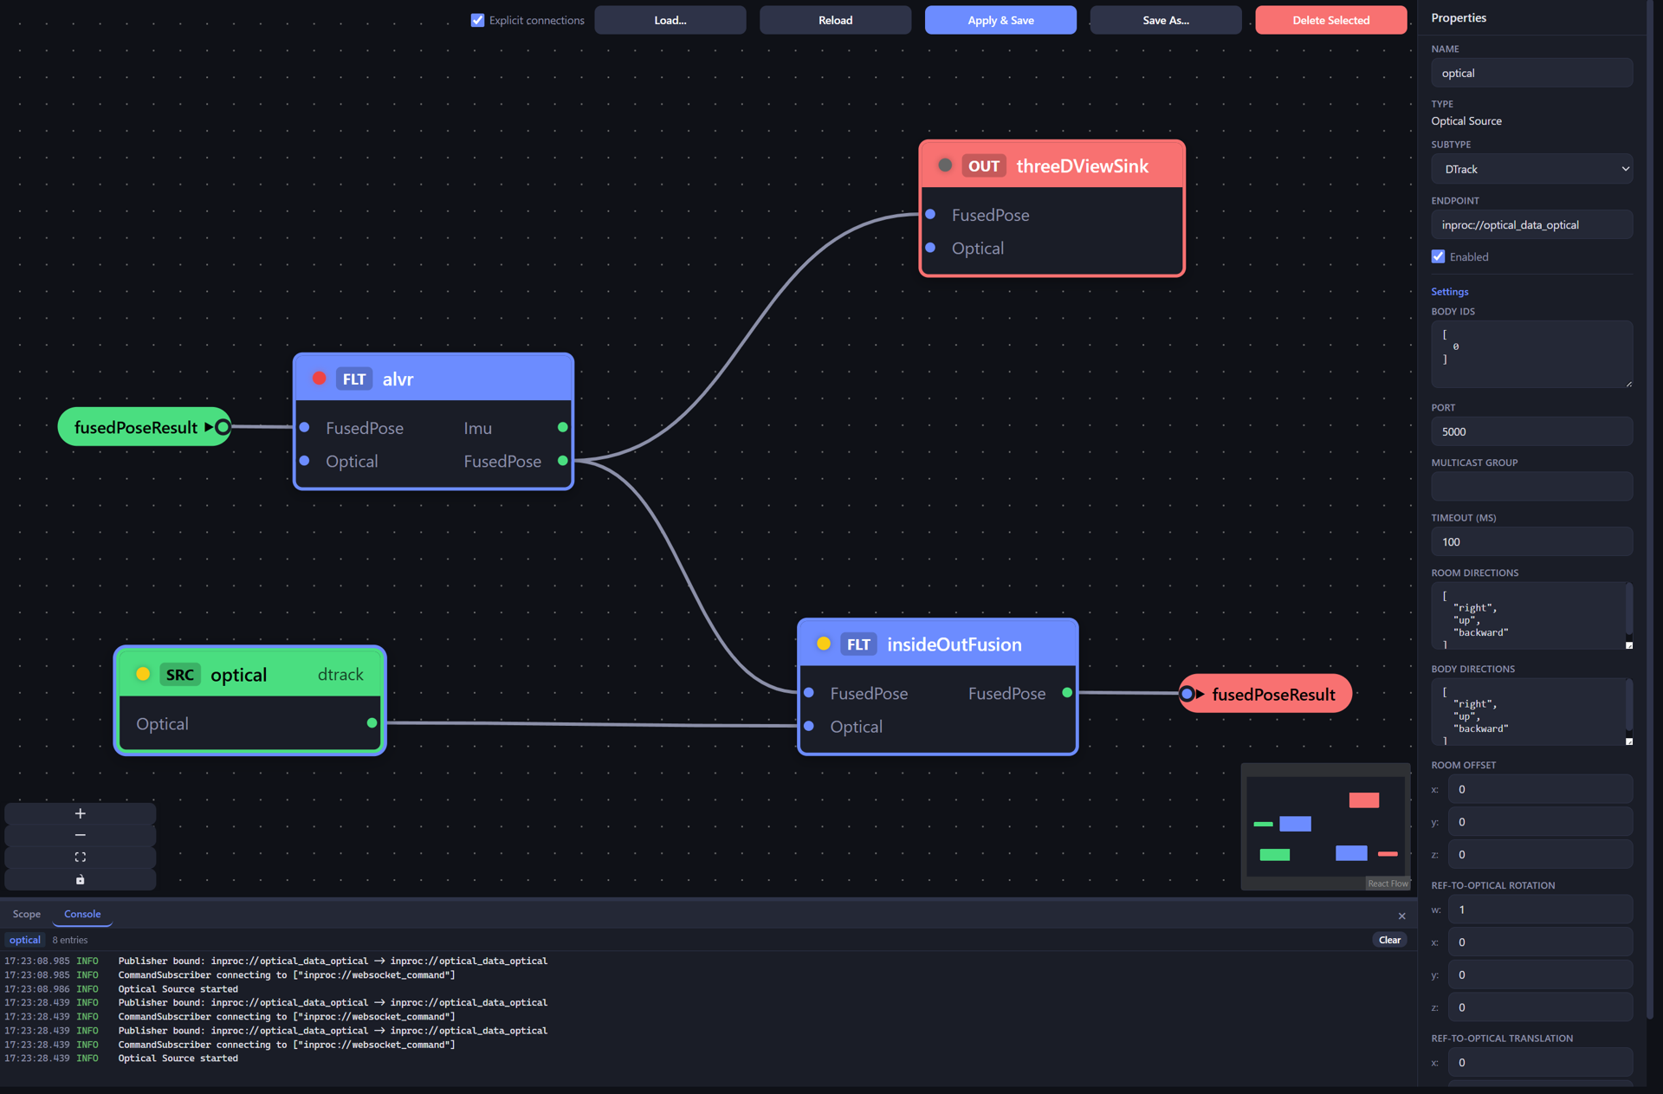Click the Ref-to-Optical Rotation z field
The height and width of the screenshot is (1094, 1663).
(1540, 1007)
